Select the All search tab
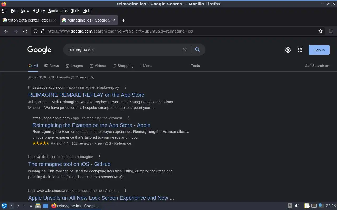337x210 pixels. [33, 66]
